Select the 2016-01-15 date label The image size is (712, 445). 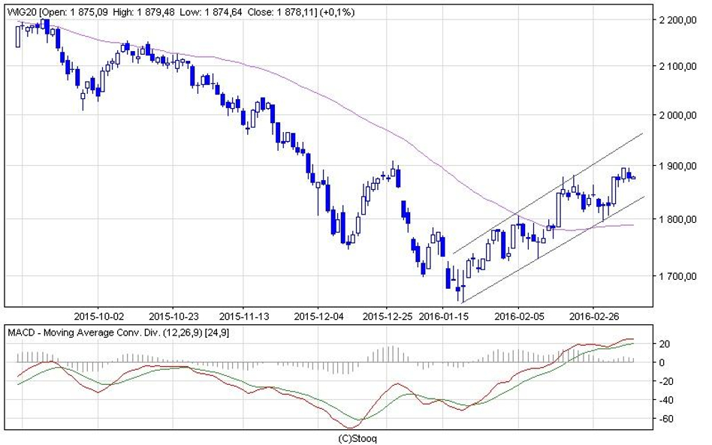[444, 315]
